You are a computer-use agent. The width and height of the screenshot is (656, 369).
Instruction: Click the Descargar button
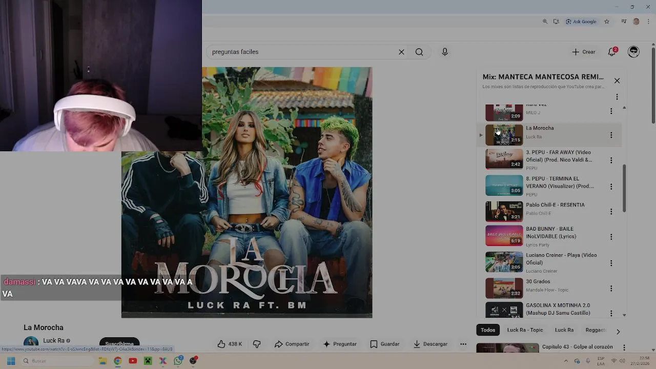click(430, 344)
